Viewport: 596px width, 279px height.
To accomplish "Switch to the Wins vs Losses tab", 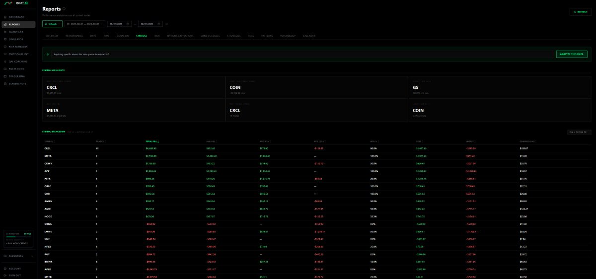I will 211,36.
